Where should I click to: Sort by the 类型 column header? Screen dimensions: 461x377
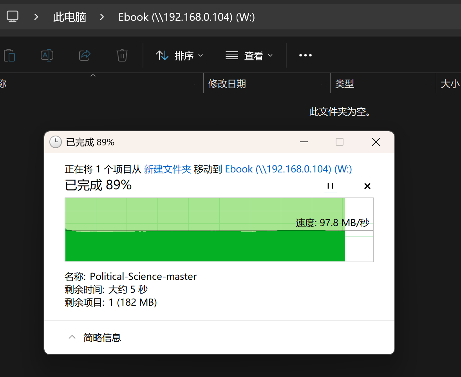(x=345, y=84)
